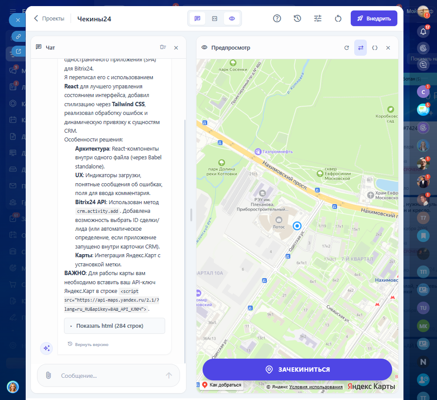Image resolution: width=437 pixels, height=400 pixels.
Task: Select парк Долина реки Котловки marker
Action: [222, 162]
